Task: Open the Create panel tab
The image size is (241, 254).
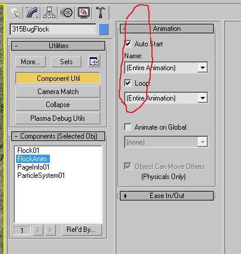Action: click(x=15, y=12)
